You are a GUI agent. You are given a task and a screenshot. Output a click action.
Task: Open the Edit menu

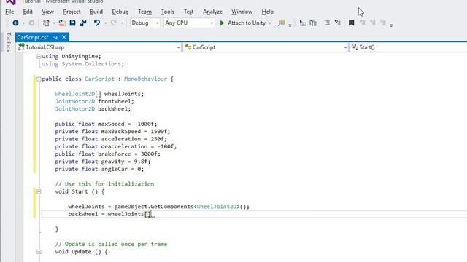28,12
